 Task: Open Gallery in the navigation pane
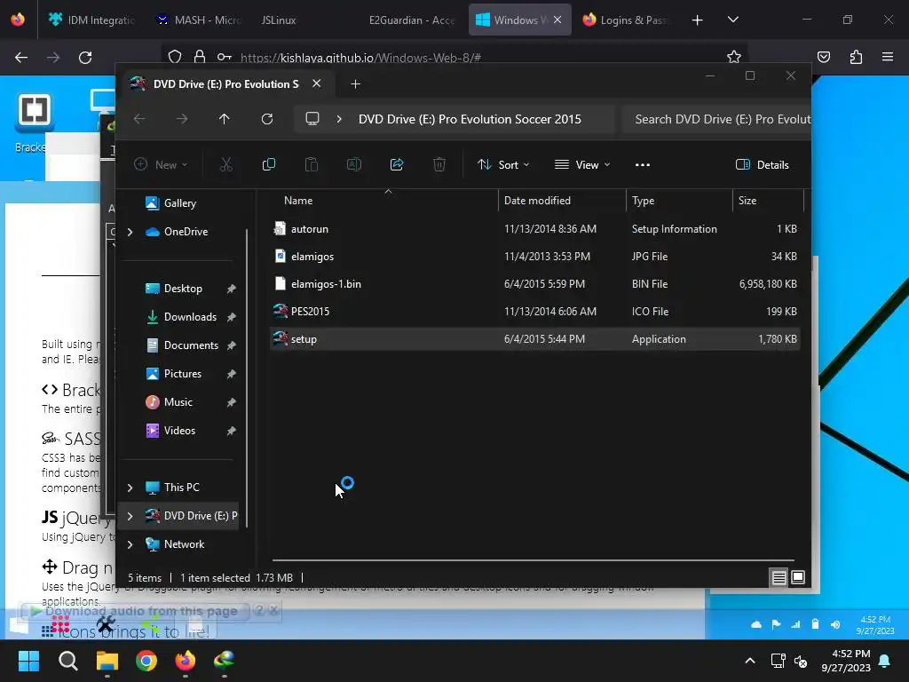click(x=179, y=203)
